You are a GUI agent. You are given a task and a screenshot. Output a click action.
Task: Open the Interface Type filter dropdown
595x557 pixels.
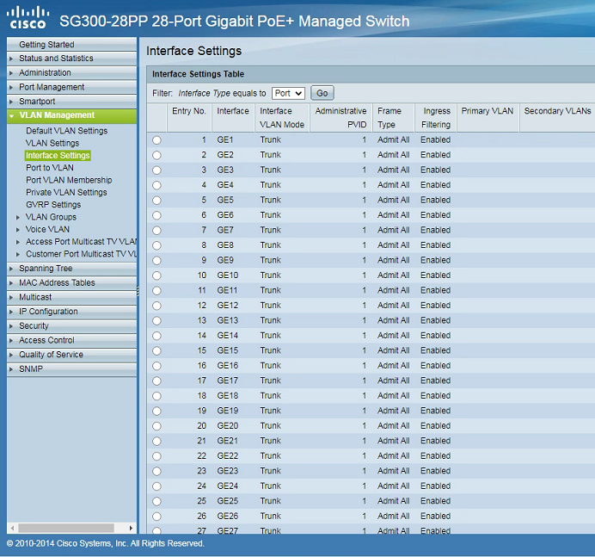288,93
